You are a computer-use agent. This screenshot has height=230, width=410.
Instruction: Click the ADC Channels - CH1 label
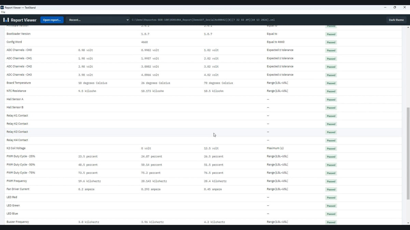[x=19, y=58]
